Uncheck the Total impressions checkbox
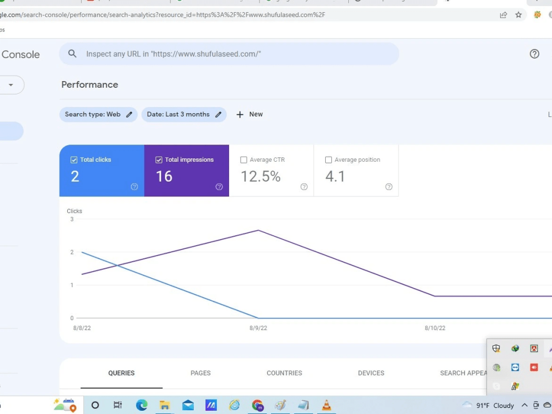 tap(159, 160)
